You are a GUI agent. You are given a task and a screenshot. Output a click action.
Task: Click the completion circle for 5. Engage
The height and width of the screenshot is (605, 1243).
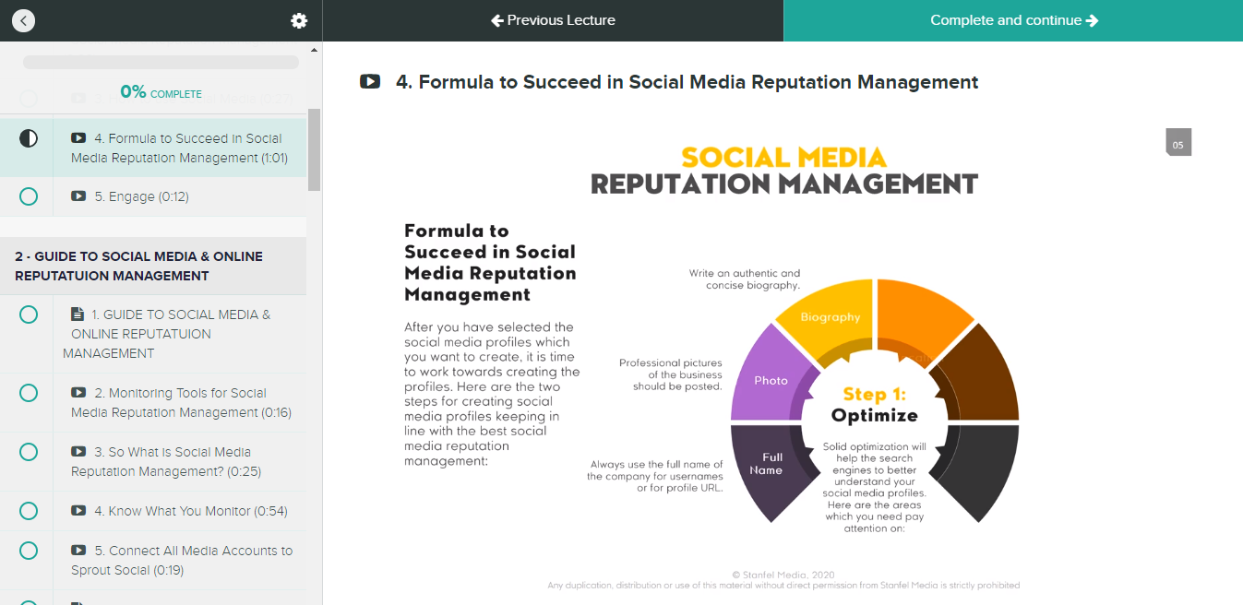[29, 196]
